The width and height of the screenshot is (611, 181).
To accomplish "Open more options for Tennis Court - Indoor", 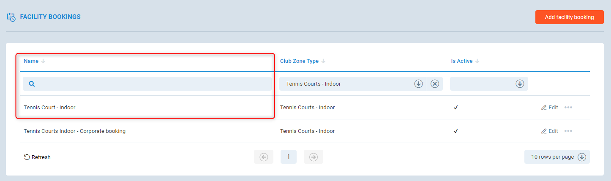I will point(568,108).
